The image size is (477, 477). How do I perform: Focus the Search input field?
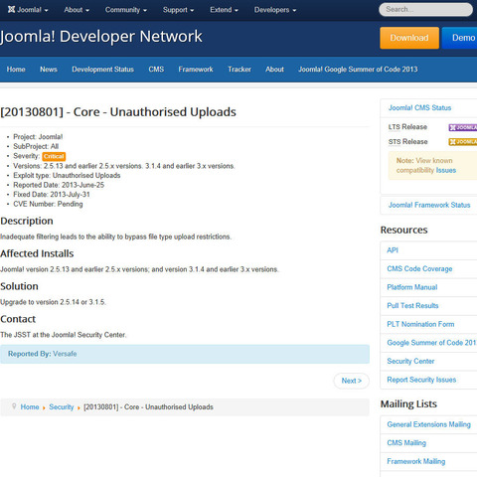(x=425, y=9)
